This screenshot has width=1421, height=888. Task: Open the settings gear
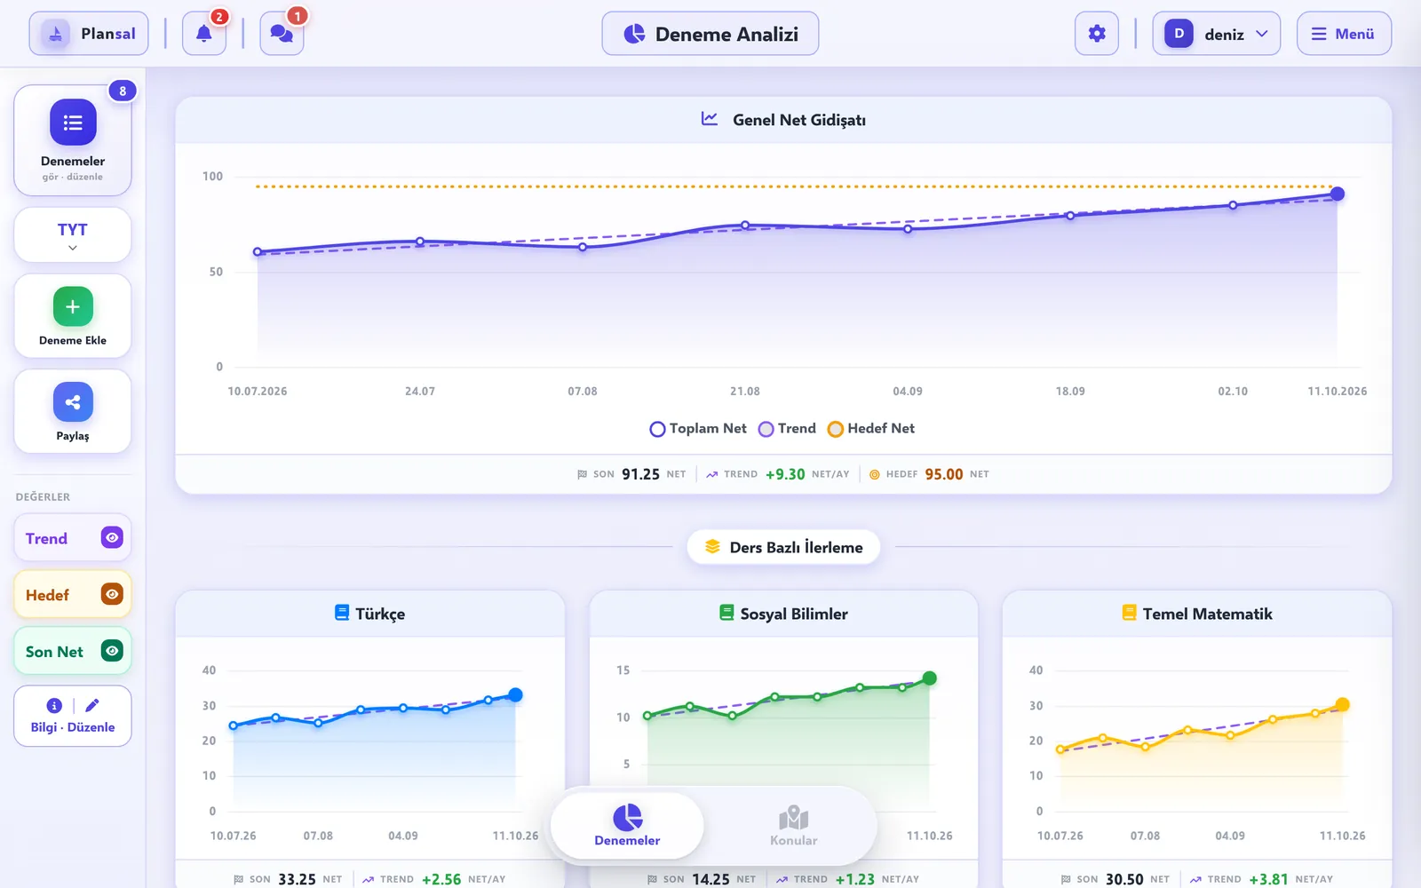[x=1097, y=34]
